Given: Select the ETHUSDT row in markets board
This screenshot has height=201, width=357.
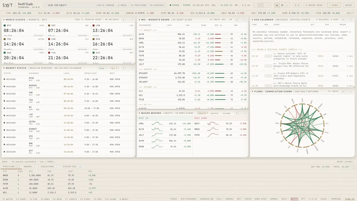Looking at the screenshot, I should coord(192,77).
